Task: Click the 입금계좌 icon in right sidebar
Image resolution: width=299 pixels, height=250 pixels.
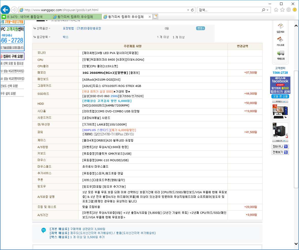Action: 280,28
